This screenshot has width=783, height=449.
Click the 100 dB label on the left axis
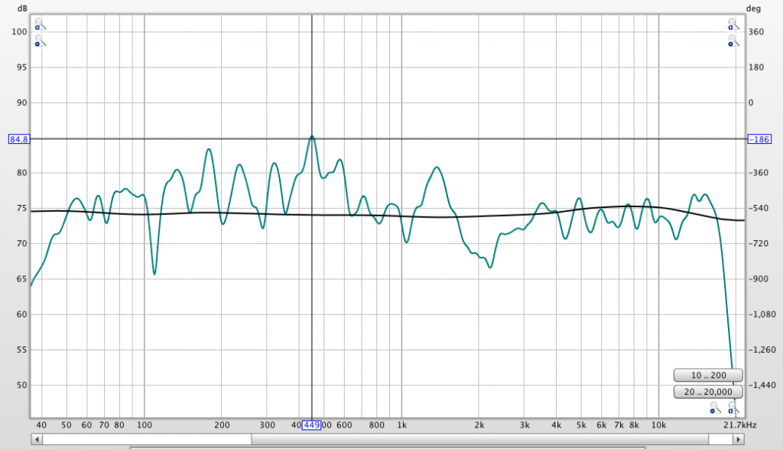19,32
